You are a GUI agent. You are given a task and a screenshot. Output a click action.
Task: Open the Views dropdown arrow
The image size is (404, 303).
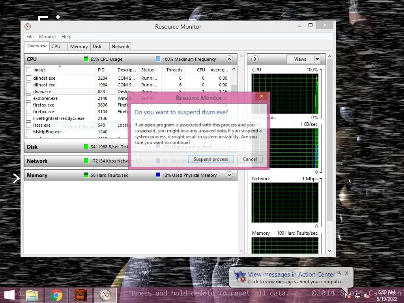tap(318, 59)
